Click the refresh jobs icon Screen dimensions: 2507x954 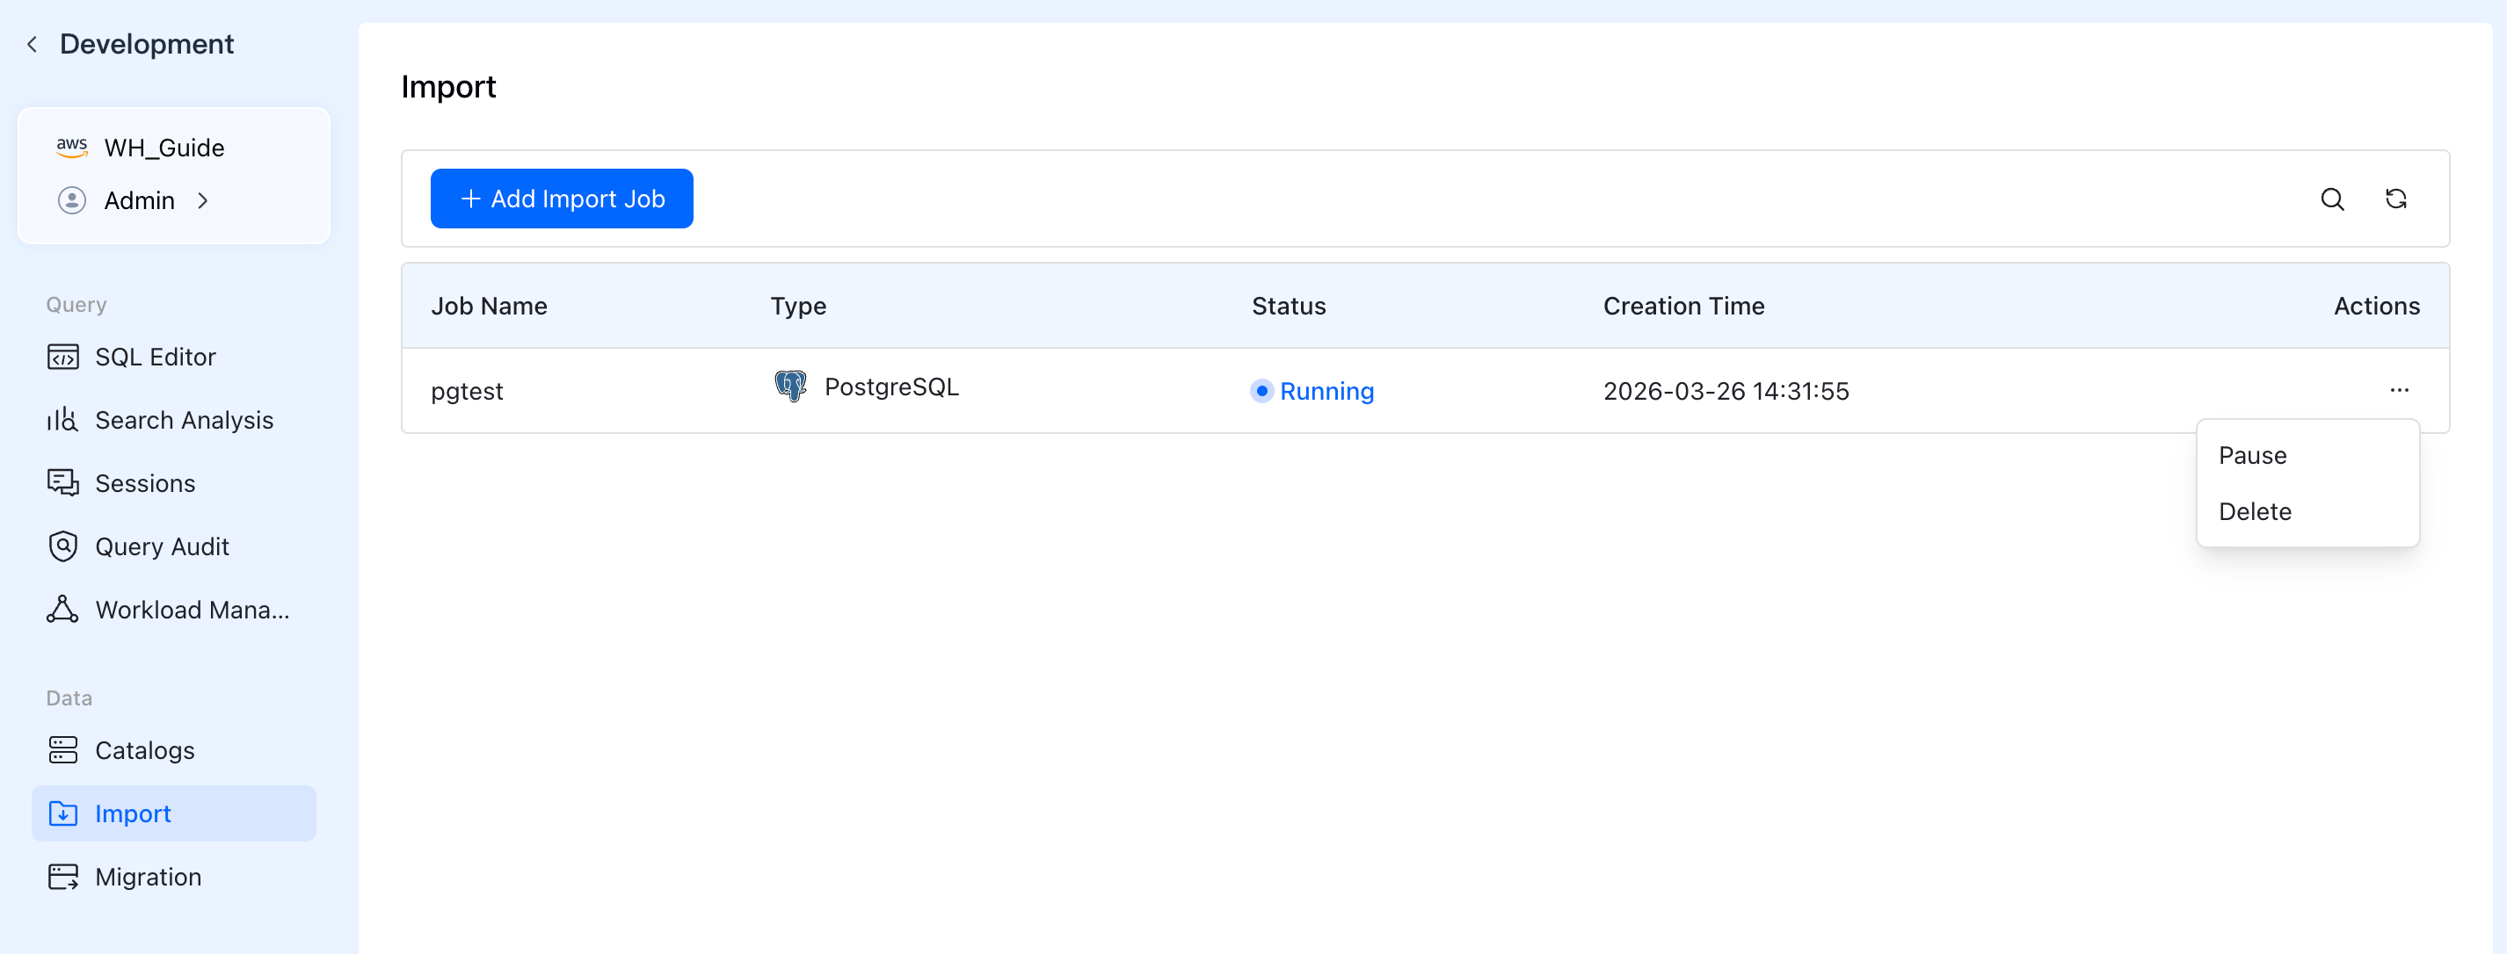coord(2395,199)
